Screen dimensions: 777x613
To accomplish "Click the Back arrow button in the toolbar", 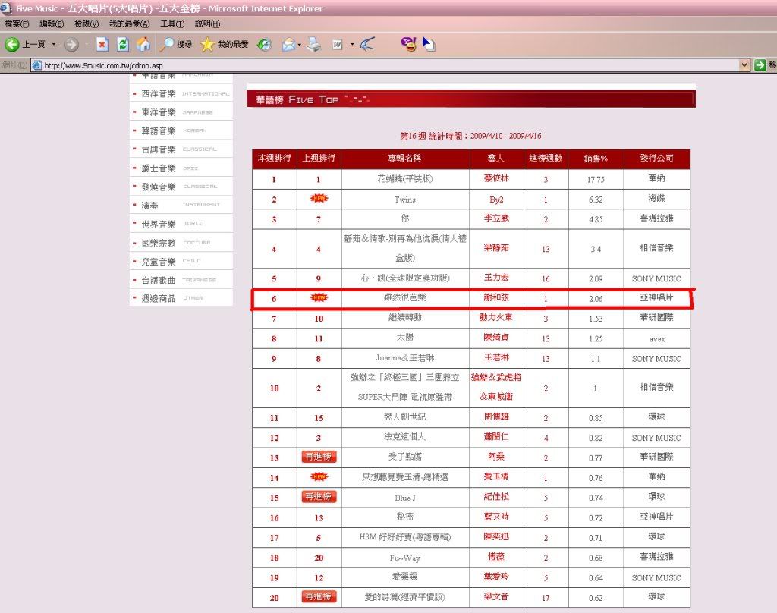I will (x=13, y=45).
